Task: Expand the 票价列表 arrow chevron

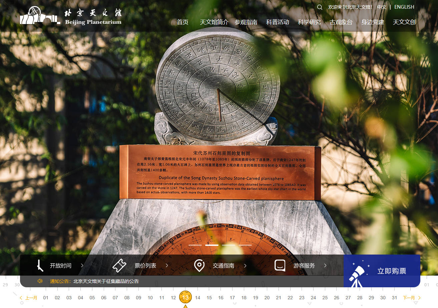Action: pos(167,266)
